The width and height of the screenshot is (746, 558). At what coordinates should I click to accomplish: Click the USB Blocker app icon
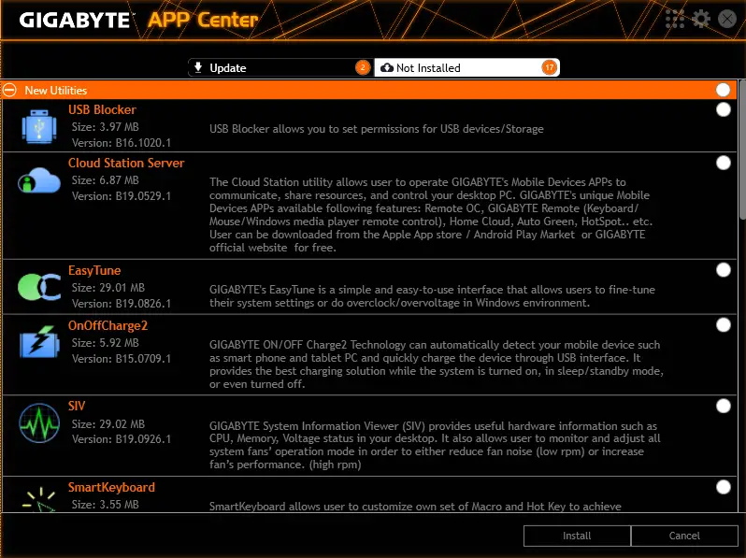(39, 126)
